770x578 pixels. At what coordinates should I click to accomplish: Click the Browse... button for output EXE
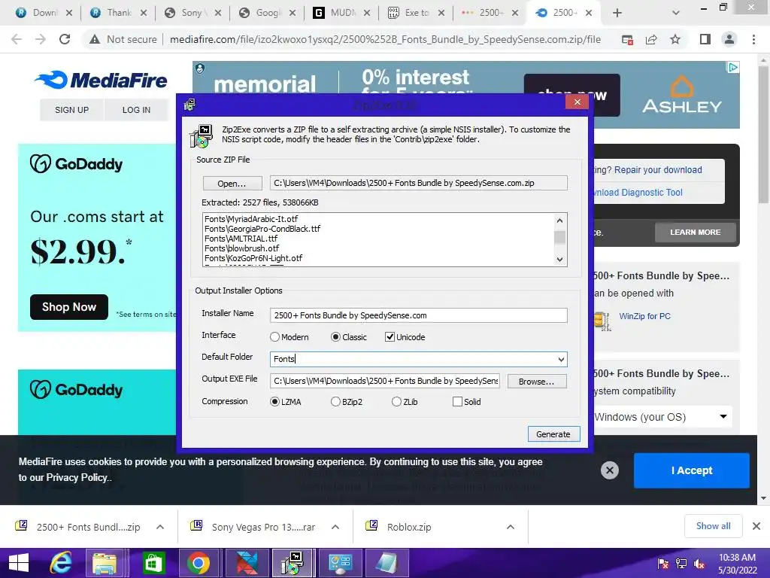coord(536,382)
